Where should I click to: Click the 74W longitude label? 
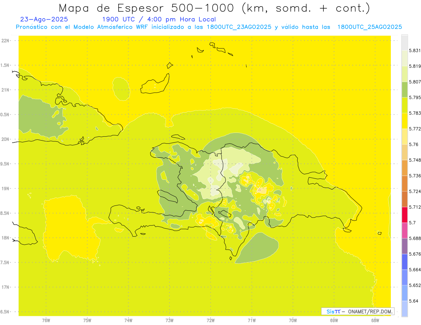[x=128, y=320]
